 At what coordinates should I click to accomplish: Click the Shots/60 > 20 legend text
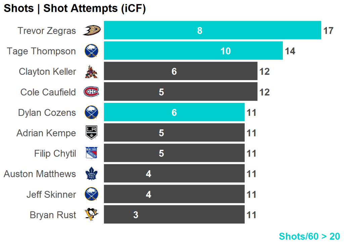click(309, 236)
